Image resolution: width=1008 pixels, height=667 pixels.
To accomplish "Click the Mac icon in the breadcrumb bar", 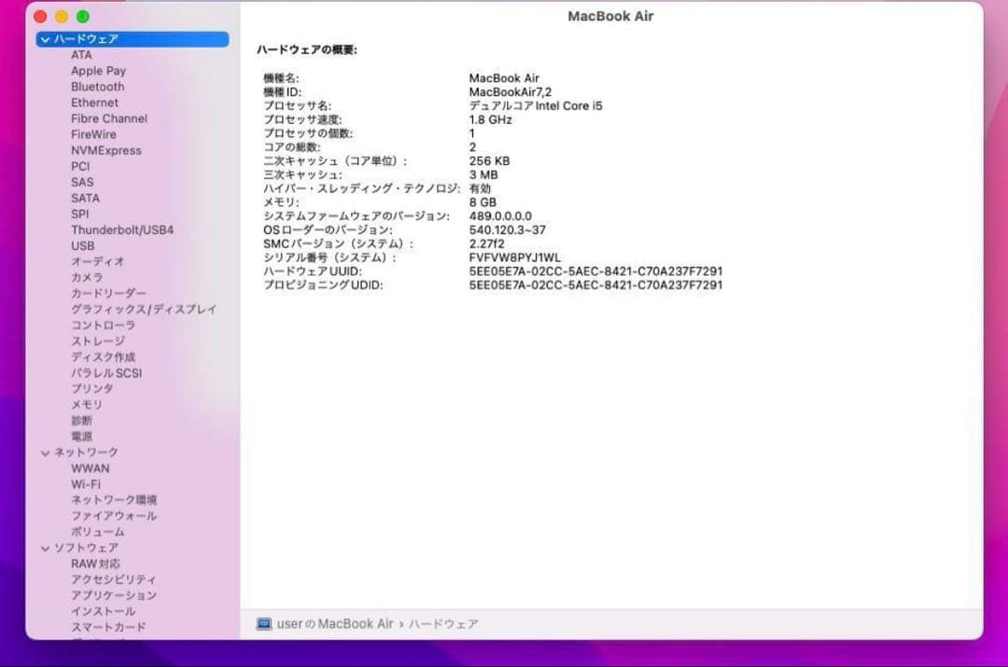I will [264, 624].
